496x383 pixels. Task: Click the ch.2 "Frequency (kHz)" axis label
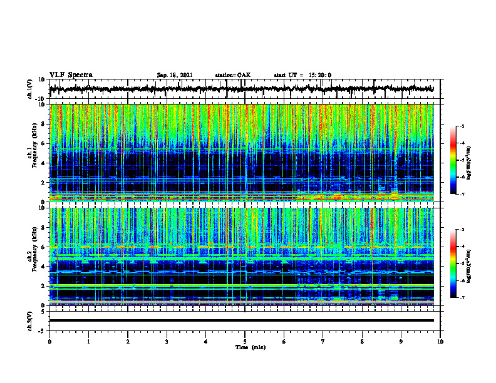(x=34, y=248)
